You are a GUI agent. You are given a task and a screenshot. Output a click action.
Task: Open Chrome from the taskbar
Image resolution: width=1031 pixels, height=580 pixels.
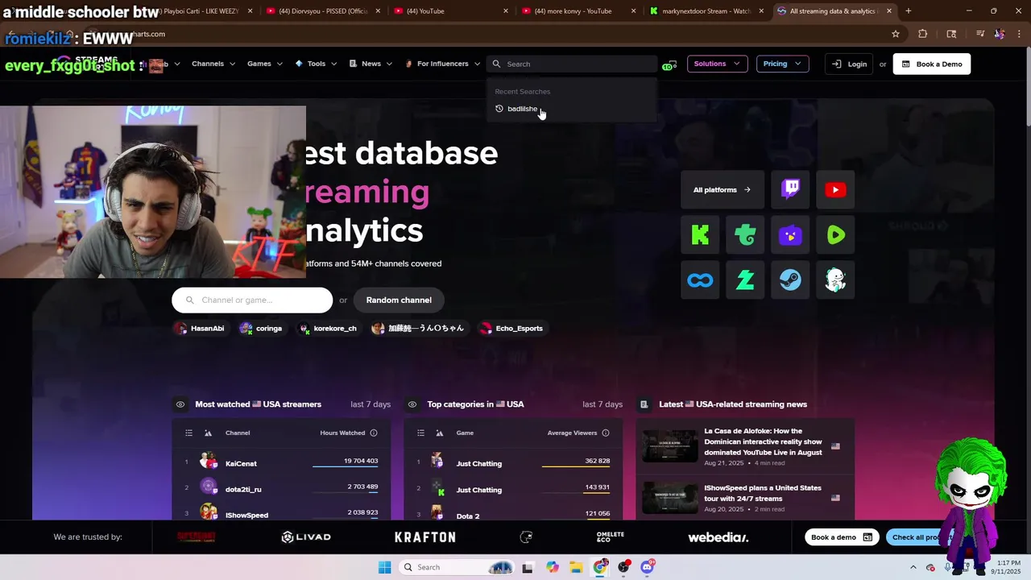click(x=600, y=567)
